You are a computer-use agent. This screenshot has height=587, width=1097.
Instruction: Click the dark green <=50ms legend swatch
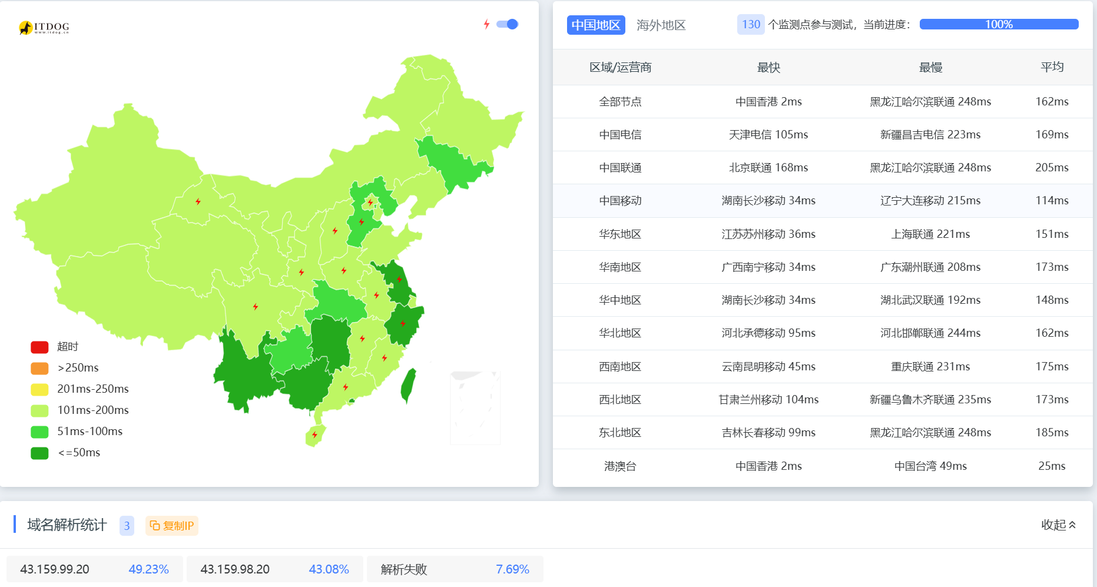pos(39,453)
